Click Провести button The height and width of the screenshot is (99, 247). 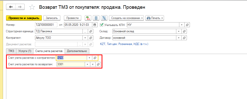click(x=72, y=18)
